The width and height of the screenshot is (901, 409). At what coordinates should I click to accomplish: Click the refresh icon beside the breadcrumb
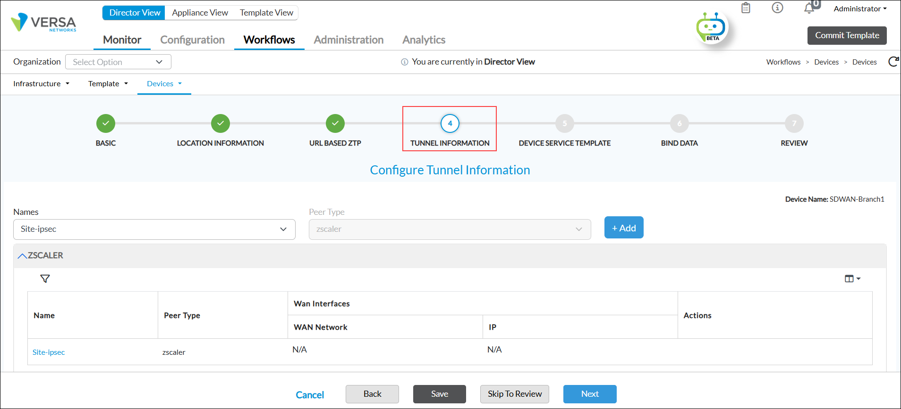coord(893,62)
